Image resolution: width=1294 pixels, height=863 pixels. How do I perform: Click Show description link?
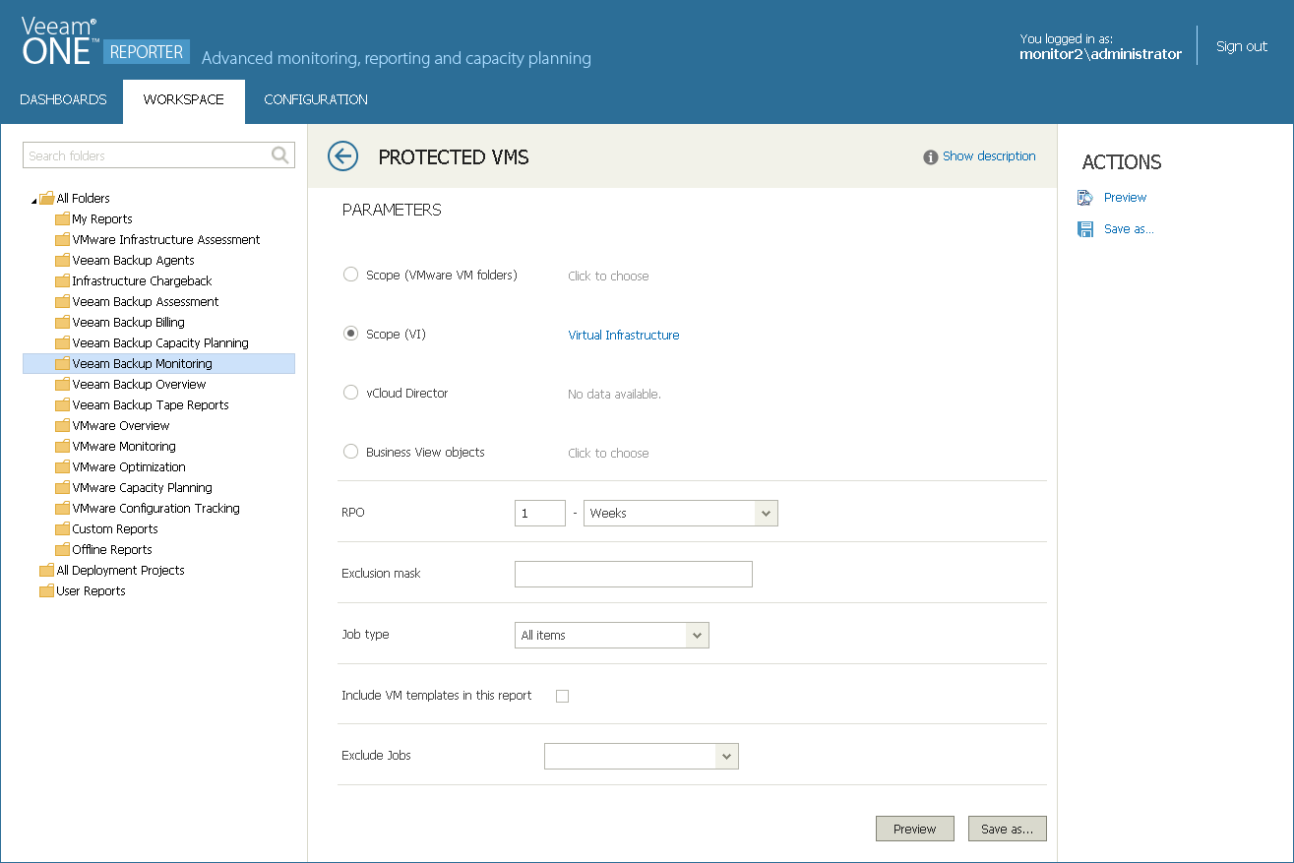989,156
